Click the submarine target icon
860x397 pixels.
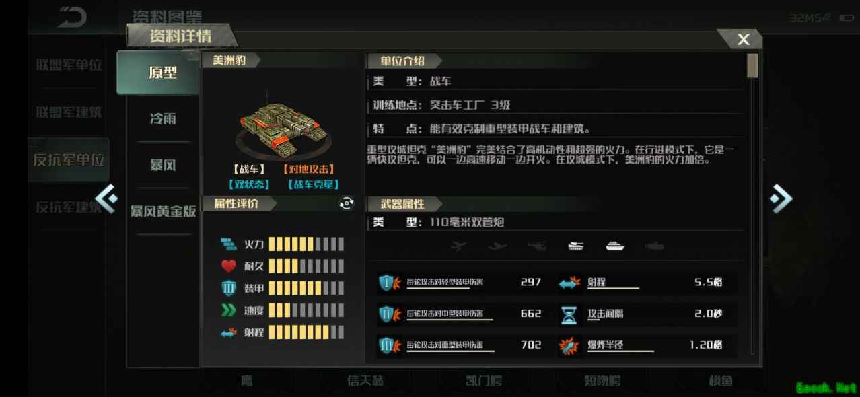tap(654, 246)
